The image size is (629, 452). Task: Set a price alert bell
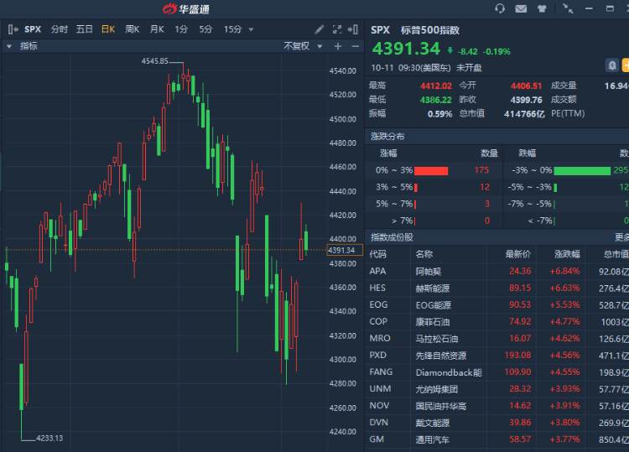(x=613, y=65)
